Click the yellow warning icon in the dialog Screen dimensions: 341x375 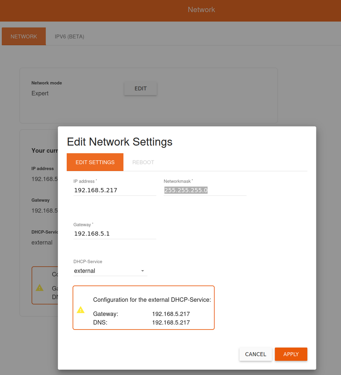(x=81, y=310)
